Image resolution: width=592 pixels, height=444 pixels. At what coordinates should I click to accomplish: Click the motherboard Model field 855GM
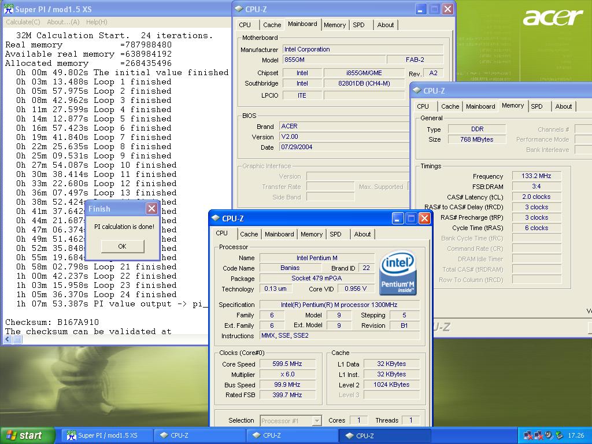(x=334, y=60)
